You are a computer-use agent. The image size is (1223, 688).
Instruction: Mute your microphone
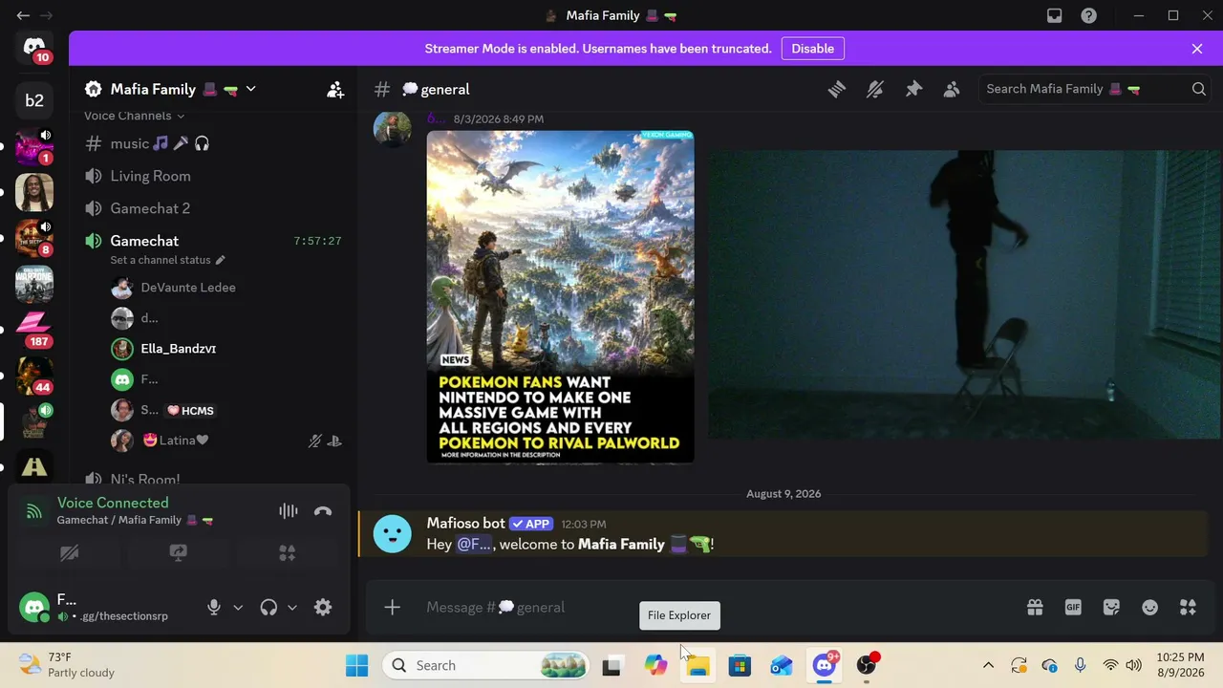214,608
